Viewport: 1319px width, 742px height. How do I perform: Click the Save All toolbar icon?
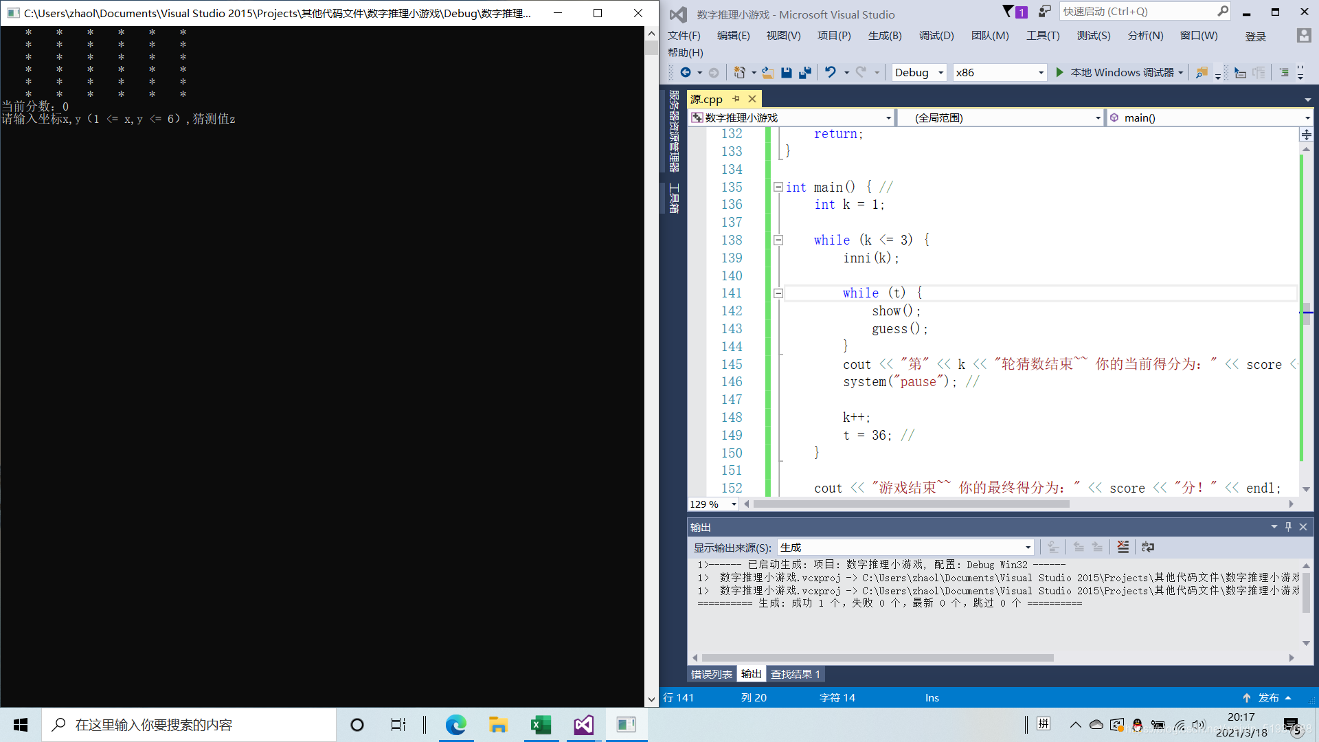(804, 73)
